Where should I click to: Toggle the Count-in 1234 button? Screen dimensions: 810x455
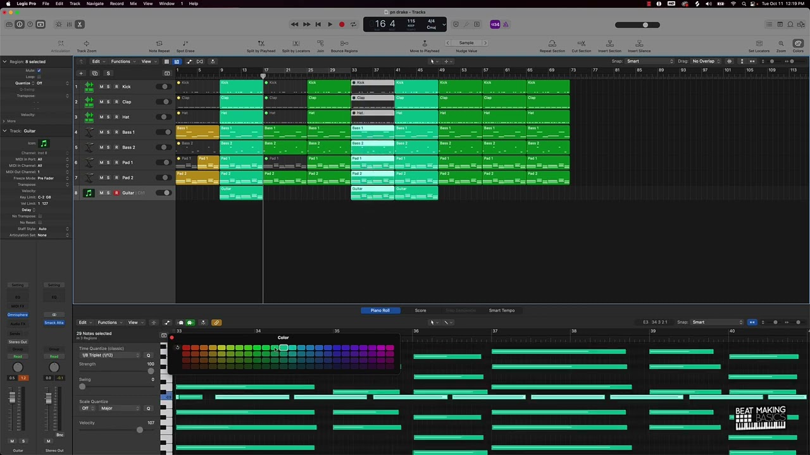pyautogui.click(x=495, y=25)
